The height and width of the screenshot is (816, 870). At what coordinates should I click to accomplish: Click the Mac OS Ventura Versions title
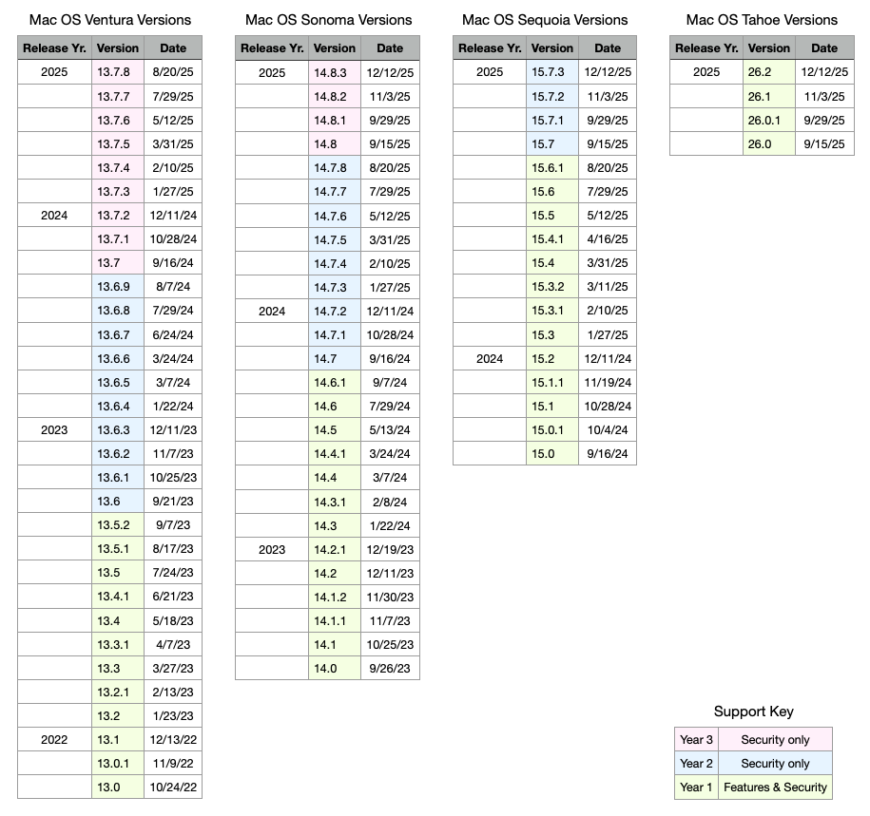click(x=110, y=20)
